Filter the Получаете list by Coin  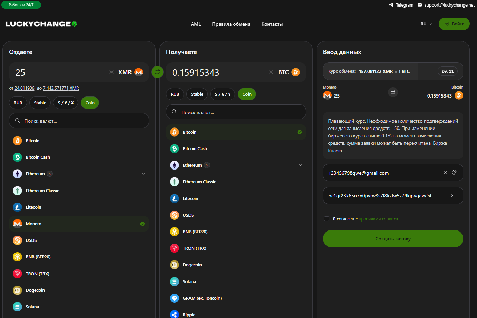pos(247,94)
